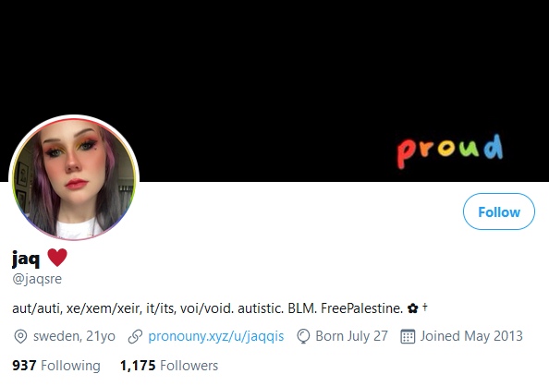The height and width of the screenshot is (386, 549).
Task: Click the cross symbol in bio
Action: coord(425,308)
